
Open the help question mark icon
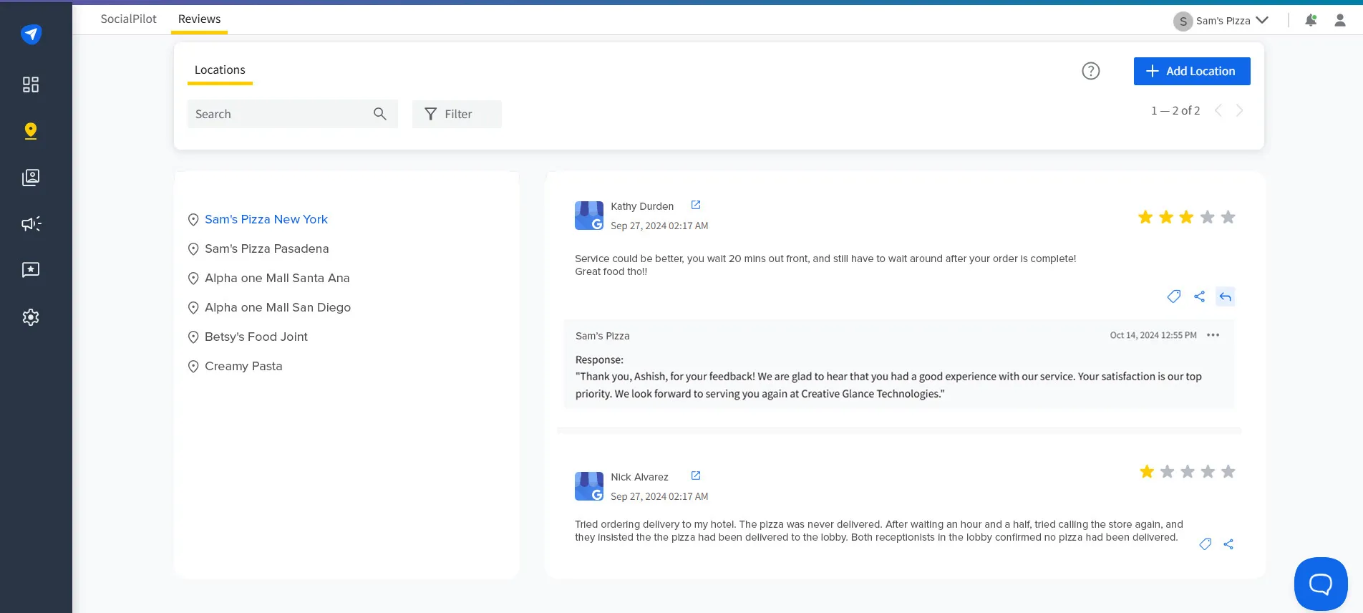coord(1090,71)
